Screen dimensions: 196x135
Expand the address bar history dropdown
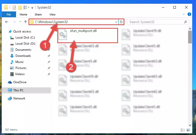[116, 22]
